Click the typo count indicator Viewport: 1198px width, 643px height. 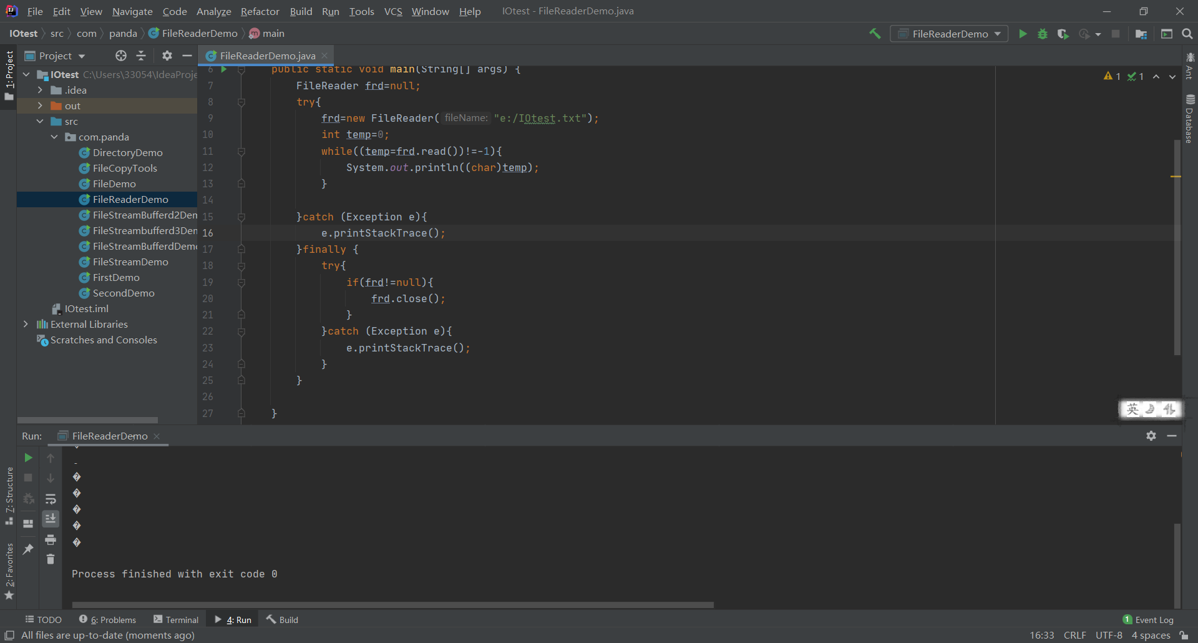(x=1136, y=76)
